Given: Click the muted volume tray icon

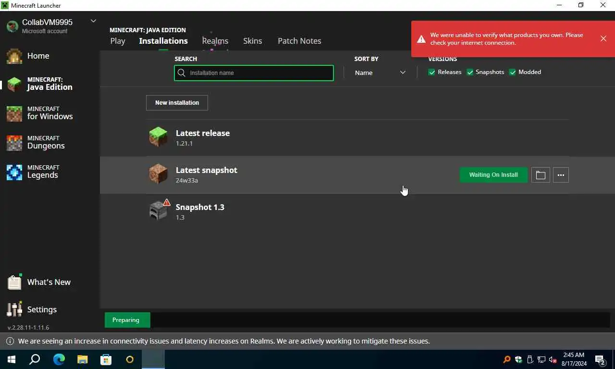Looking at the screenshot, I should [x=553, y=359].
